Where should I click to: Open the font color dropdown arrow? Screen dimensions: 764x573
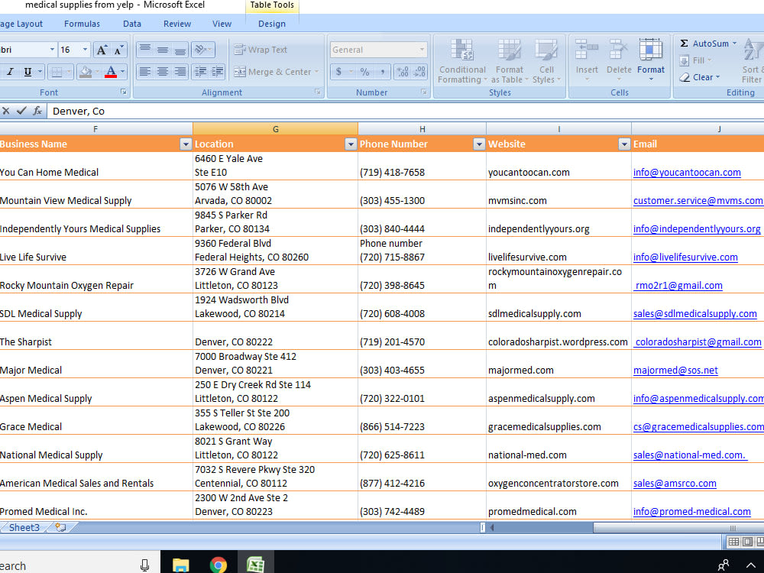(x=123, y=72)
